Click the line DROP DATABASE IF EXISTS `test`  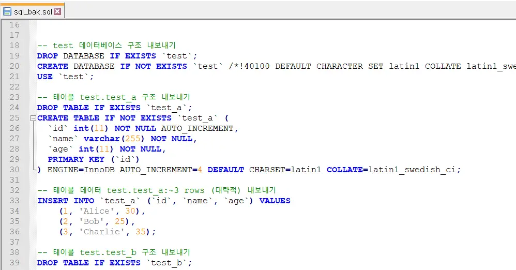coord(117,56)
